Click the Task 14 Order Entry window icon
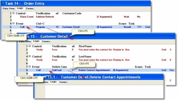The width and height of the screenshot is (178, 101). 3,3
